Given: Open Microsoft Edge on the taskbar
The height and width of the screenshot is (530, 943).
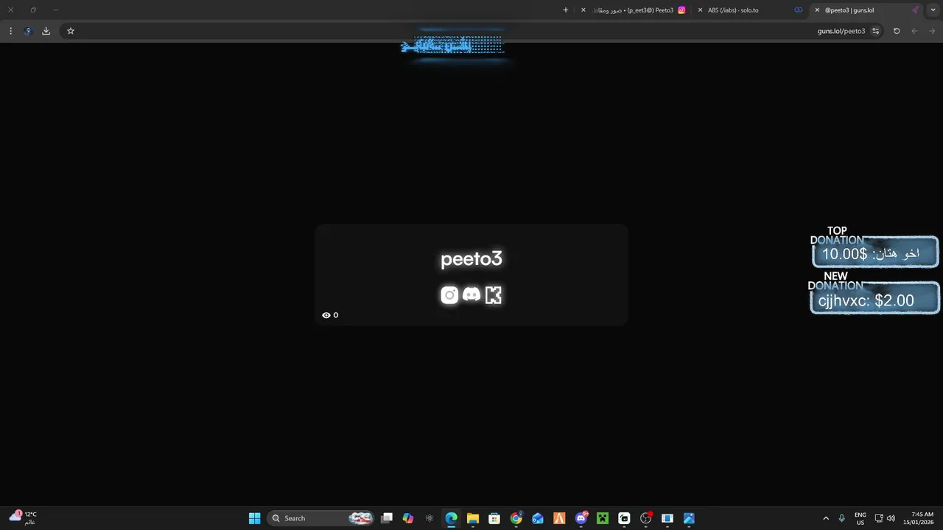Looking at the screenshot, I should (x=451, y=518).
